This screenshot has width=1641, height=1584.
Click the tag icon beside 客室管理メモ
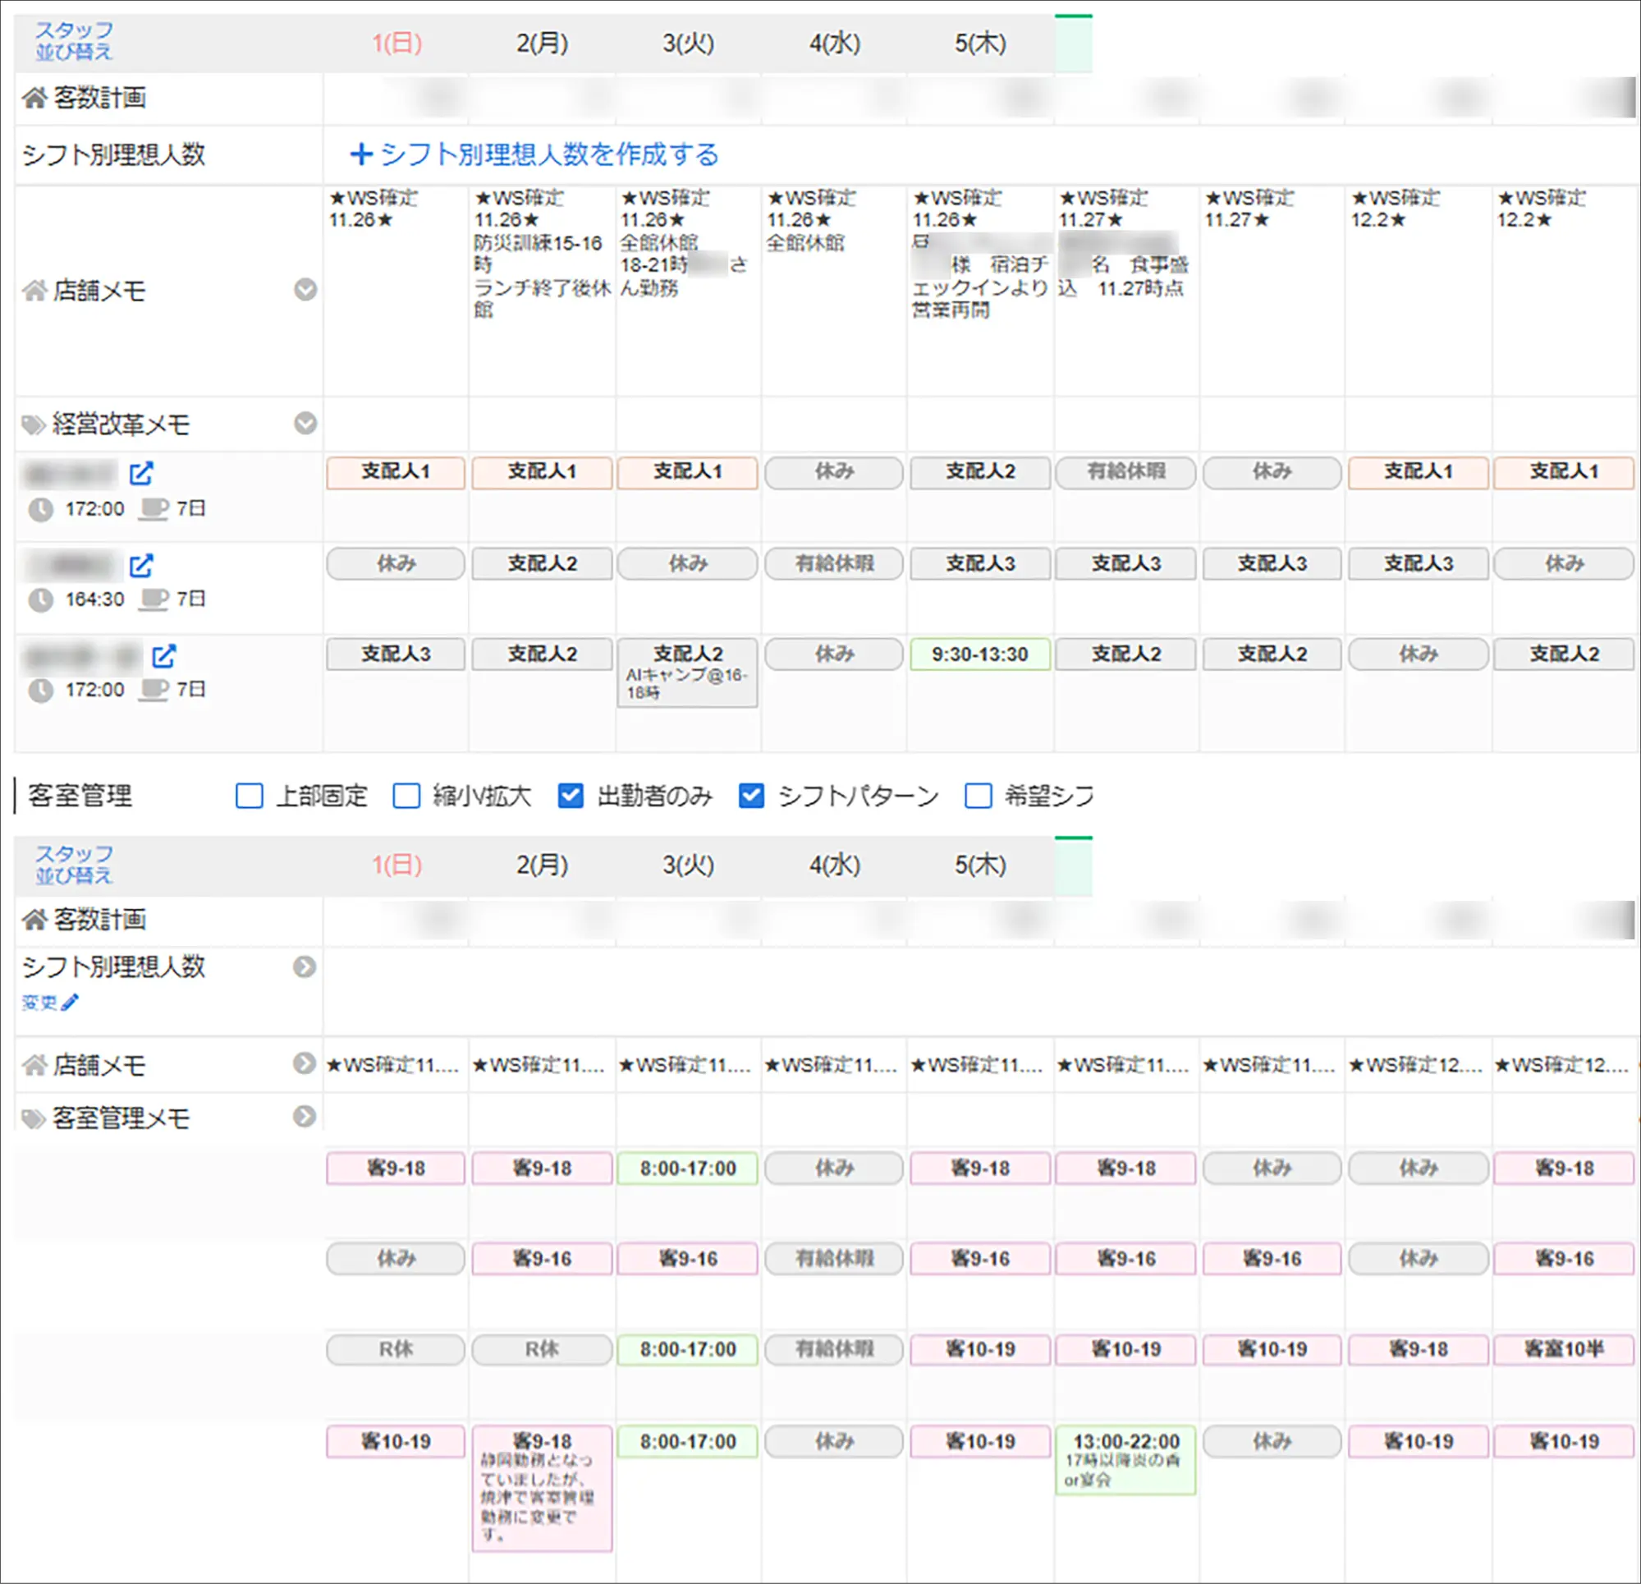point(32,1118)
